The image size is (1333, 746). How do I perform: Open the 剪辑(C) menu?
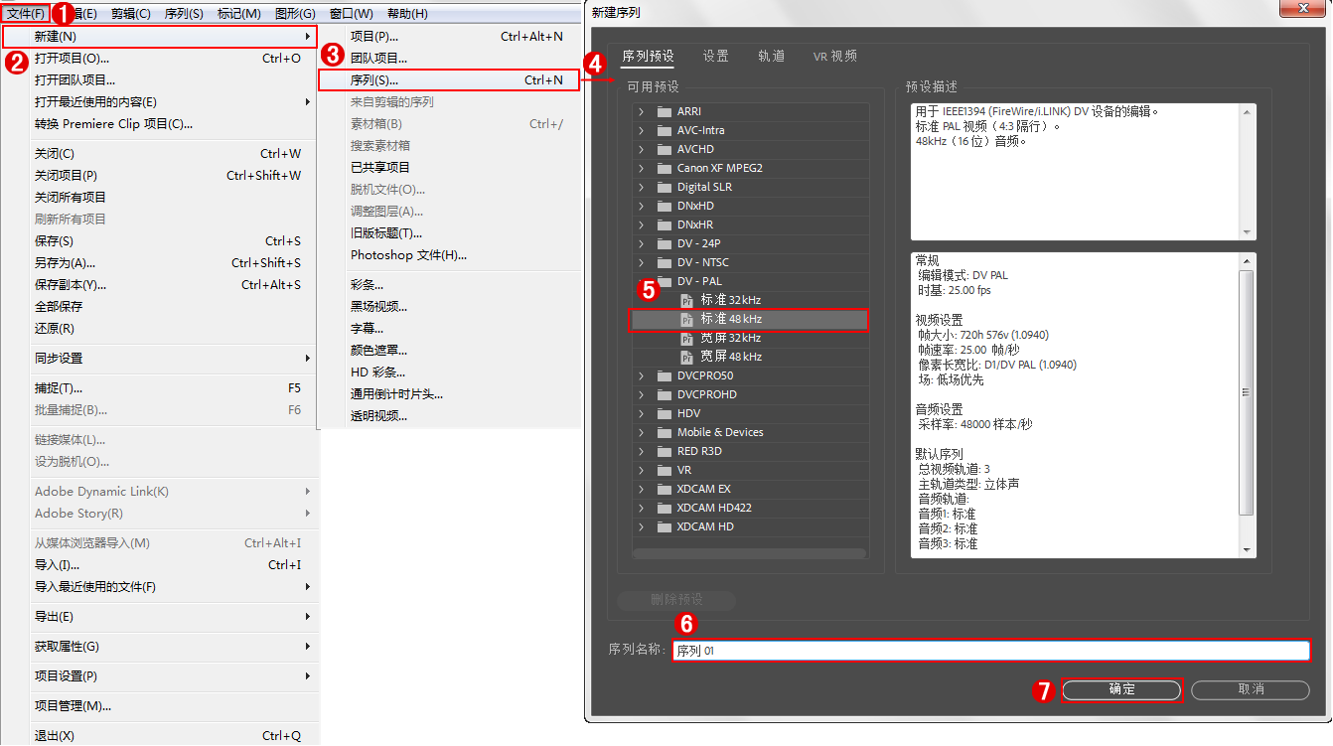pyautogui.click(x=130, y=13)
